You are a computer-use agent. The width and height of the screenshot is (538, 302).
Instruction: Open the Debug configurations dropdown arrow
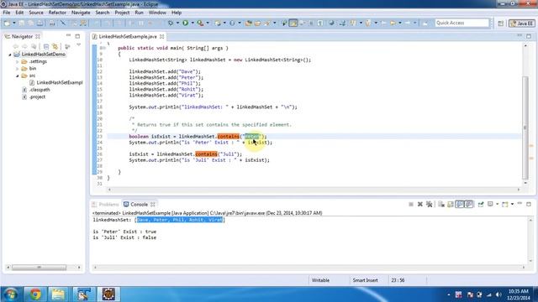coord(177,23)
